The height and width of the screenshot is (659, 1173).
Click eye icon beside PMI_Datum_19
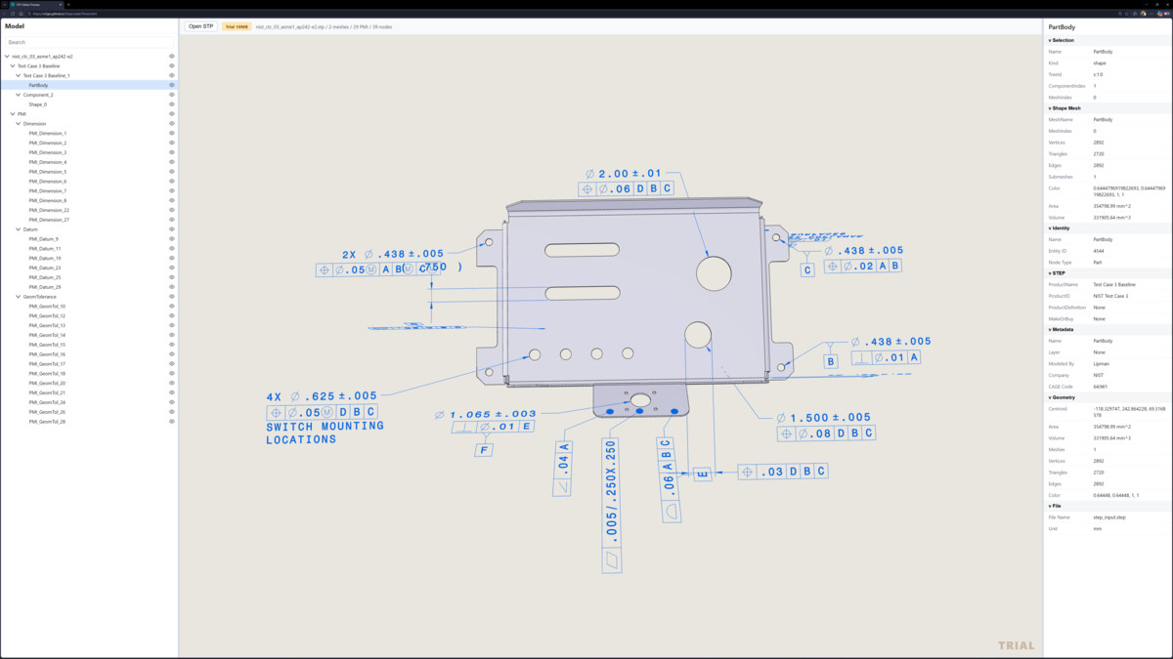(x=172, y=259)
